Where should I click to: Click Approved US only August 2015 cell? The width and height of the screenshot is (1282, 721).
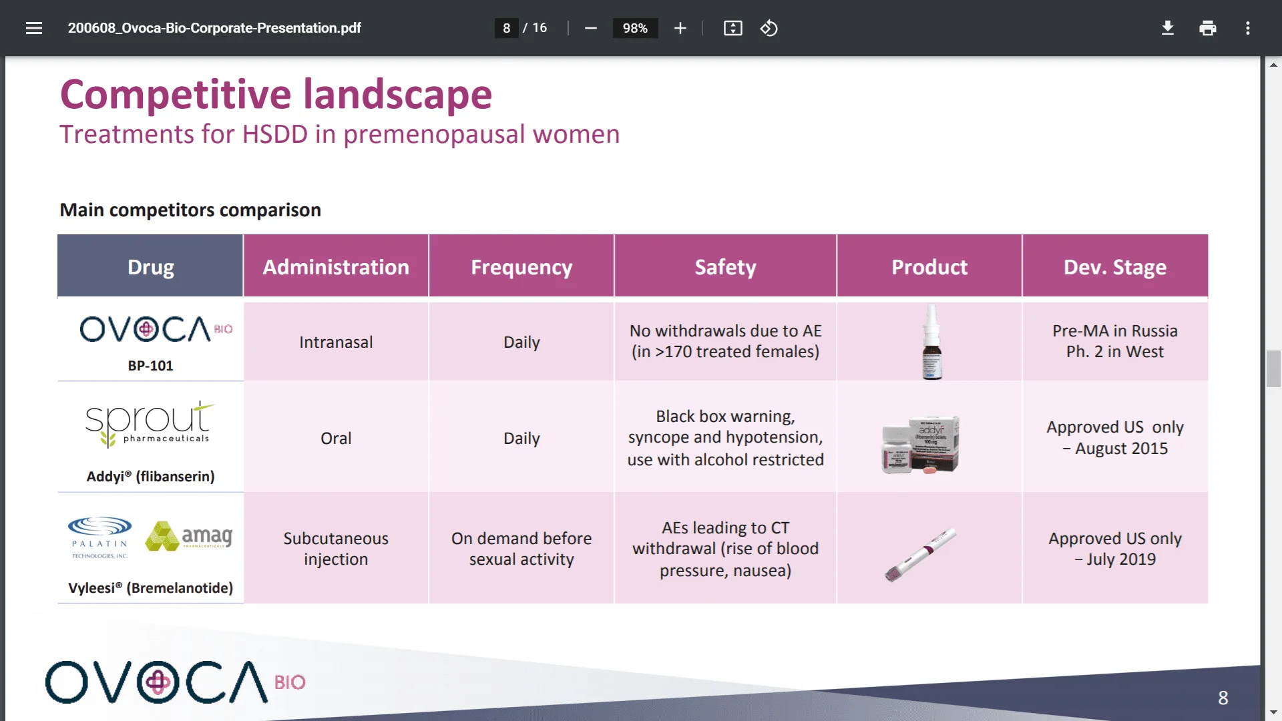pyautogui.click(x=1115, y=438)
